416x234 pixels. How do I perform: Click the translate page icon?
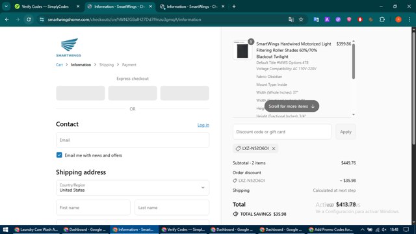291,19
